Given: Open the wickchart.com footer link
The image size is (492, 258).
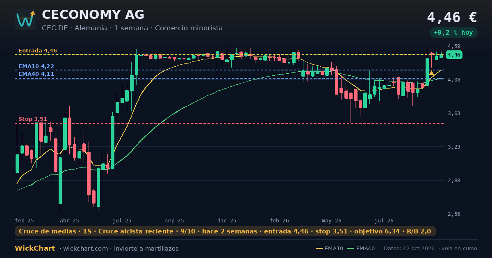Looking at the screenshot, I should pyautogui.click(x=86, y=249).
